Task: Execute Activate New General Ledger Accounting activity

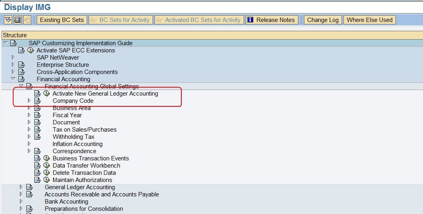Action: [x=47, y=93]
